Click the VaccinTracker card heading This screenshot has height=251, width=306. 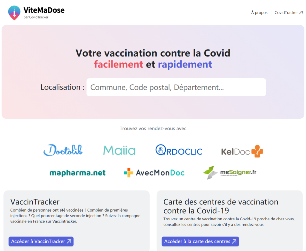[35, 202]
